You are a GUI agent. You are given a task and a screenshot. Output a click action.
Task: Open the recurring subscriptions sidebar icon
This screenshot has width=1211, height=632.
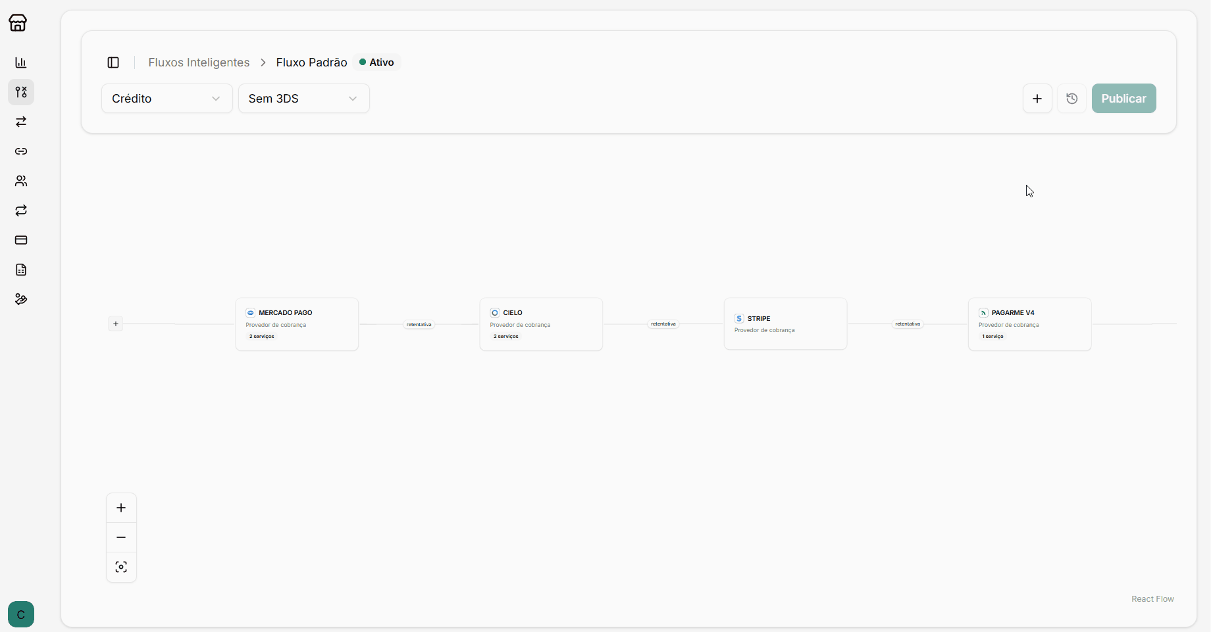pyautogui.click(x=21, y=210)
